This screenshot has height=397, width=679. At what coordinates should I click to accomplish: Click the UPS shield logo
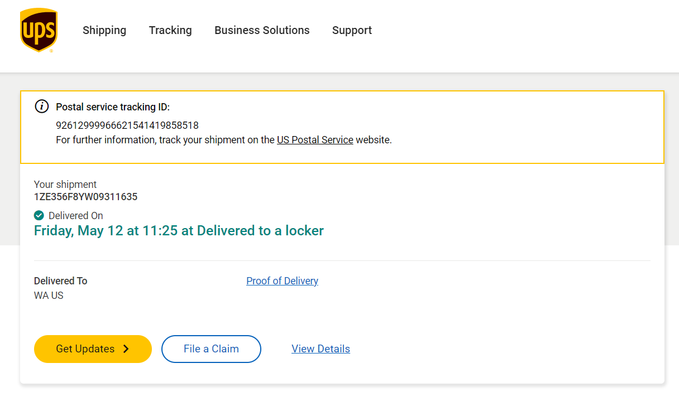click(39, 30)
